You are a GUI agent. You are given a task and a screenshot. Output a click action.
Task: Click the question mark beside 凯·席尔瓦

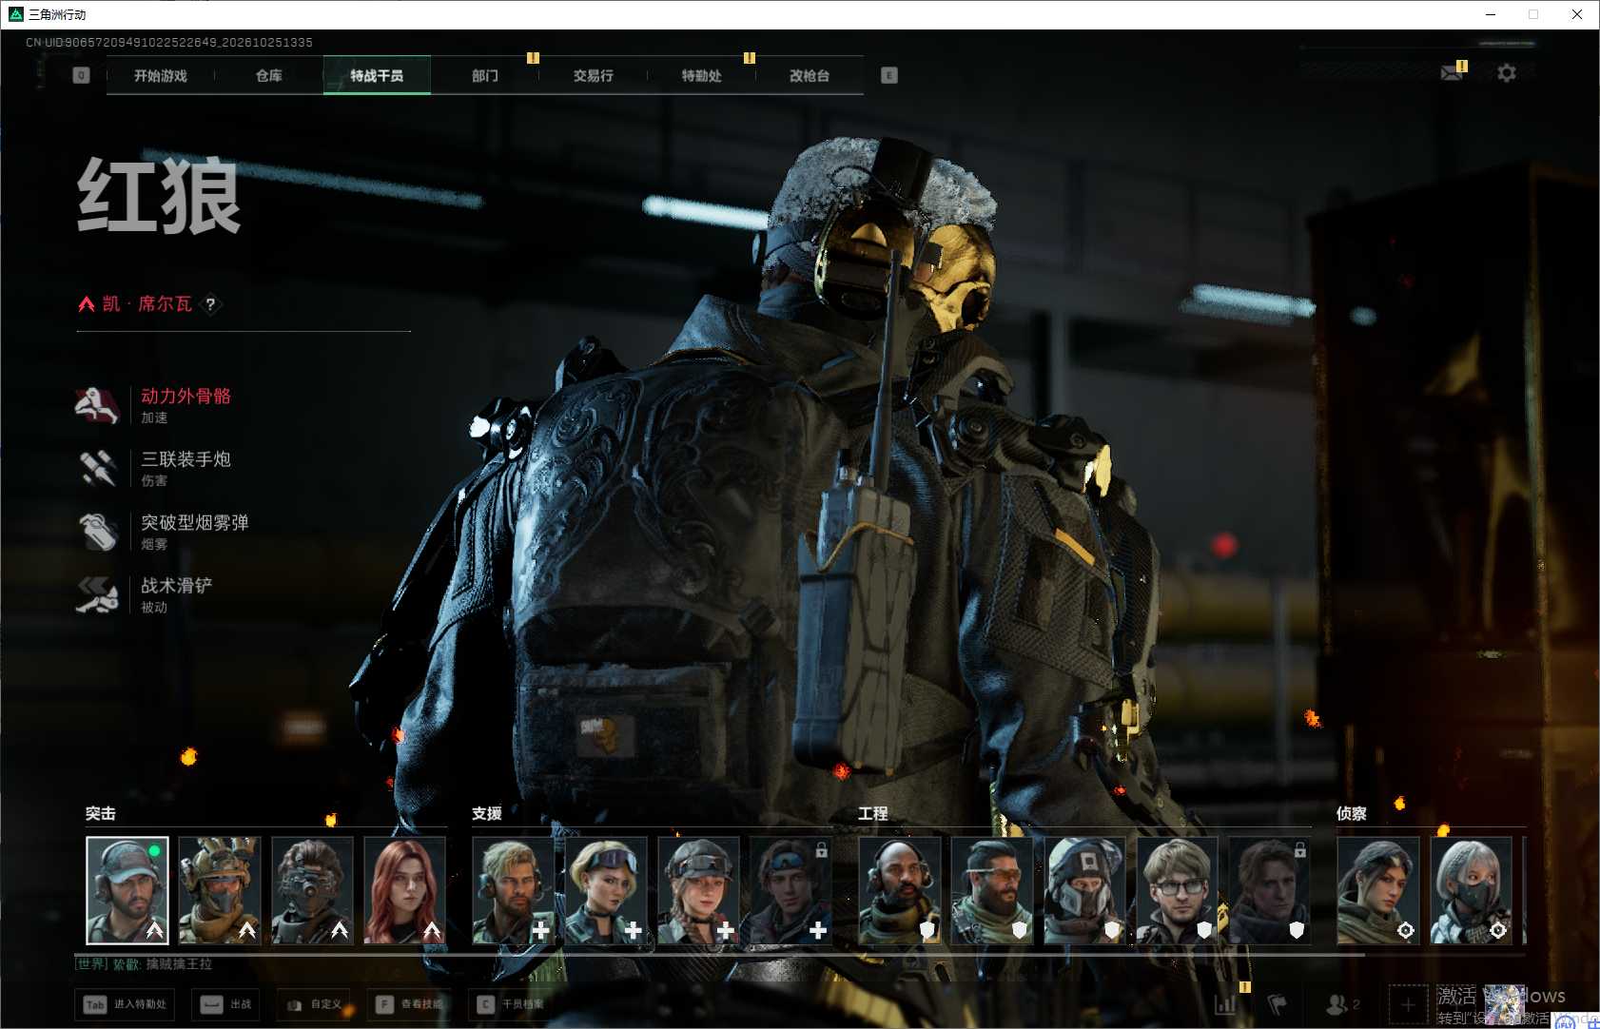tap(211, 304)
